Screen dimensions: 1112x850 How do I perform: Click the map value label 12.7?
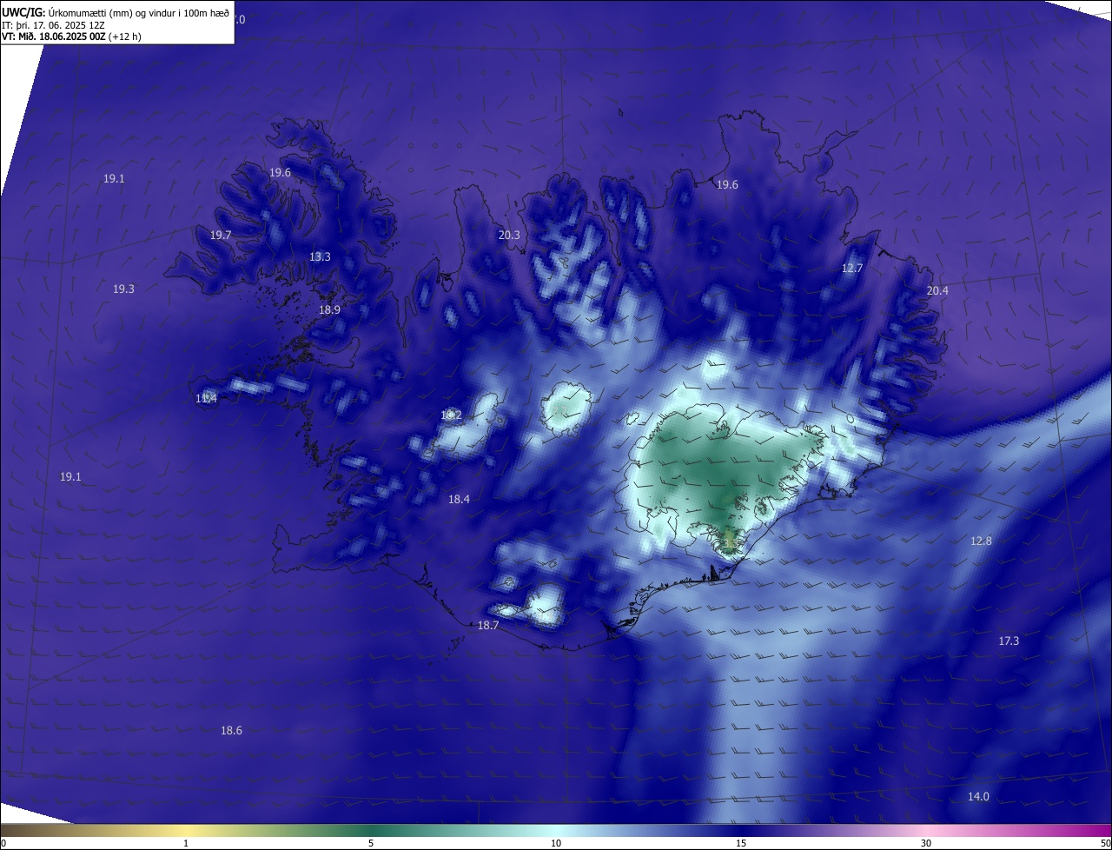[x=852, y=269]
